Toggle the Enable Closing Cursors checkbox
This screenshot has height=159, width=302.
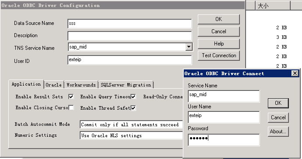click(x=71, y=107)
